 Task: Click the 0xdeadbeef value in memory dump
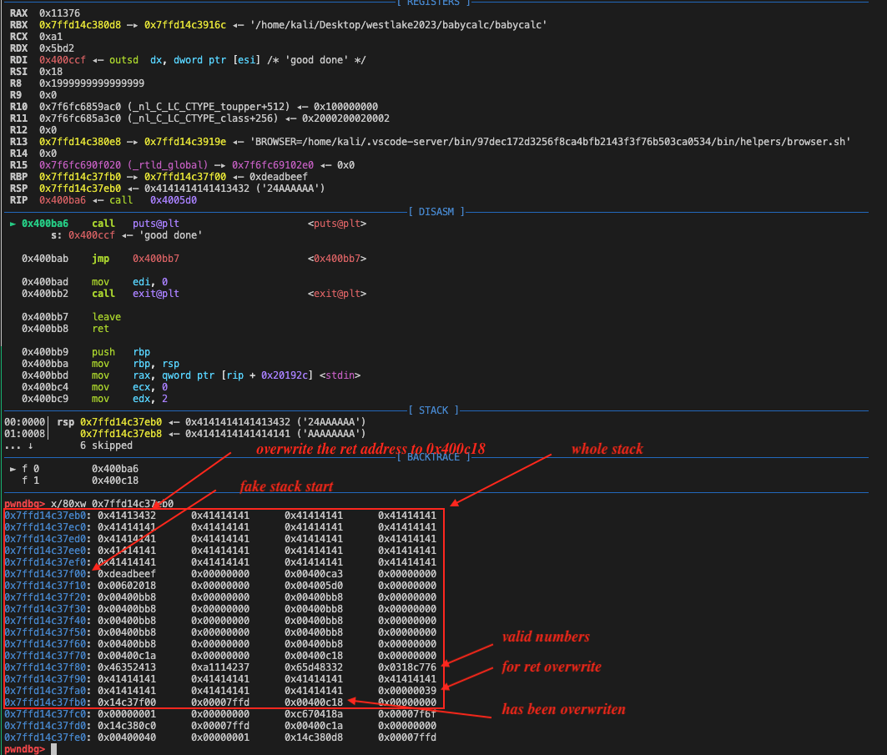click(127, 574)
